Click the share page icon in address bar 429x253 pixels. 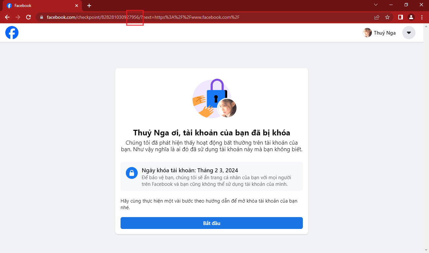pyautogui.click(x=377, y=17)
